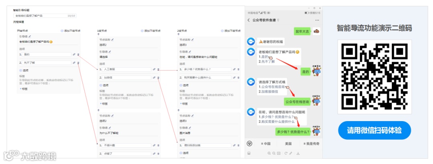
Task: Download the image from the viewer toolbar
Action: [298, 153]
